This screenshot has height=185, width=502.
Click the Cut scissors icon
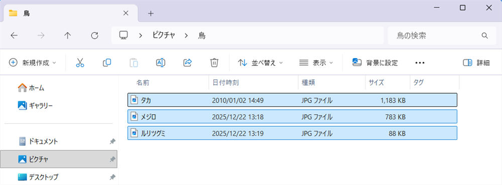coord(80,63)
